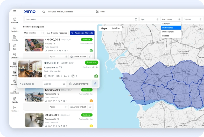
Task: Open Negócios in sidebar
Action: 15,29
